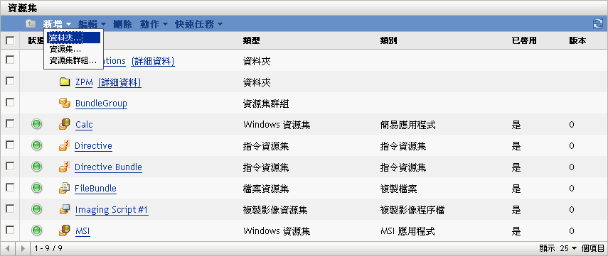This screenshot has height=256, width=608.
Task: Click the next page arrow
Action: click(23, 248)
